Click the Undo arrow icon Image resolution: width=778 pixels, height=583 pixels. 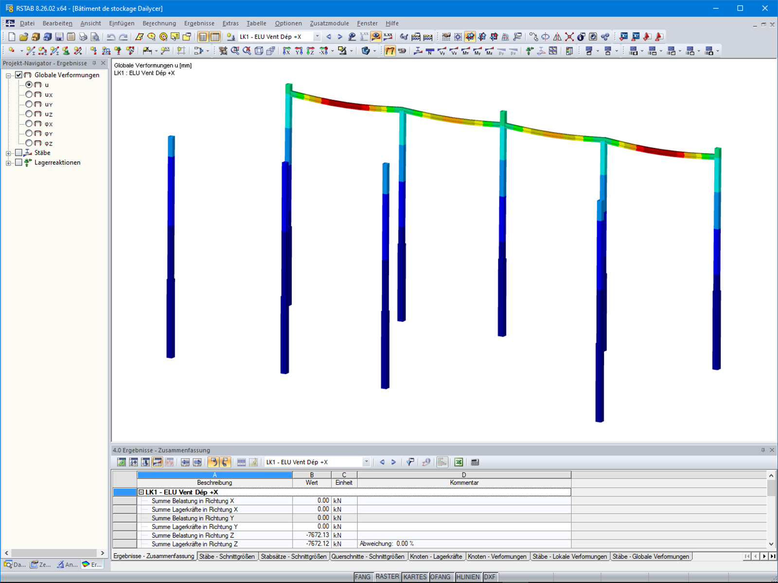(x=111, y=37)
